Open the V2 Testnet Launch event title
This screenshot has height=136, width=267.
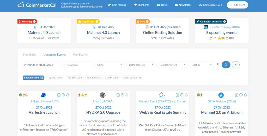(x=44, y=112)
